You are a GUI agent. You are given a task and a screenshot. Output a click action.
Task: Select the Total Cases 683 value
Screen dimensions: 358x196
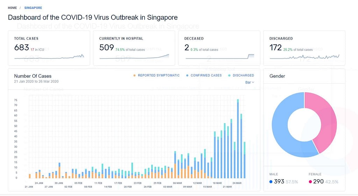point(21,48)
